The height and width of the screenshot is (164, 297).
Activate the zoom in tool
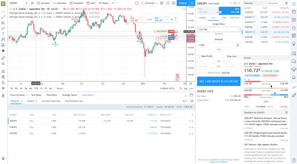[3, 64]
